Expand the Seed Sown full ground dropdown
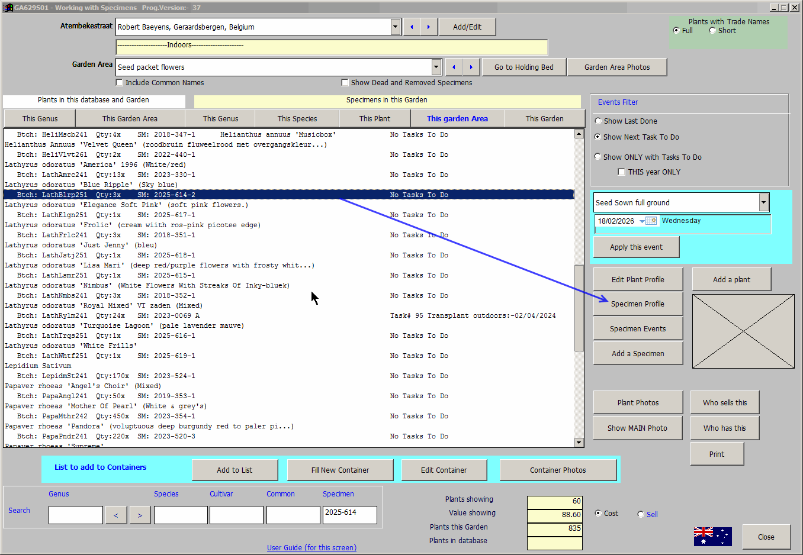The width and height of the screenshot is (803, 555). [763, 203]
